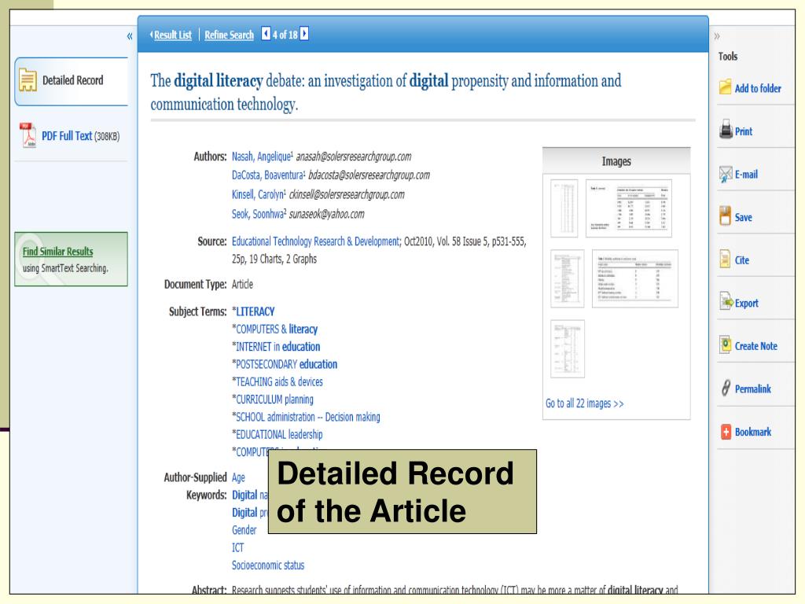Viewport: 805px width, 604px height.
Task: Click SCHOOL administration -- Decision making term
Action: pos(307,417)
